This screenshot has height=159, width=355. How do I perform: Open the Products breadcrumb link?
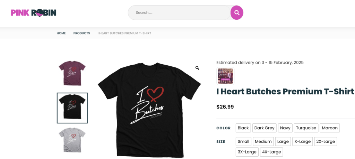[81, 33]
